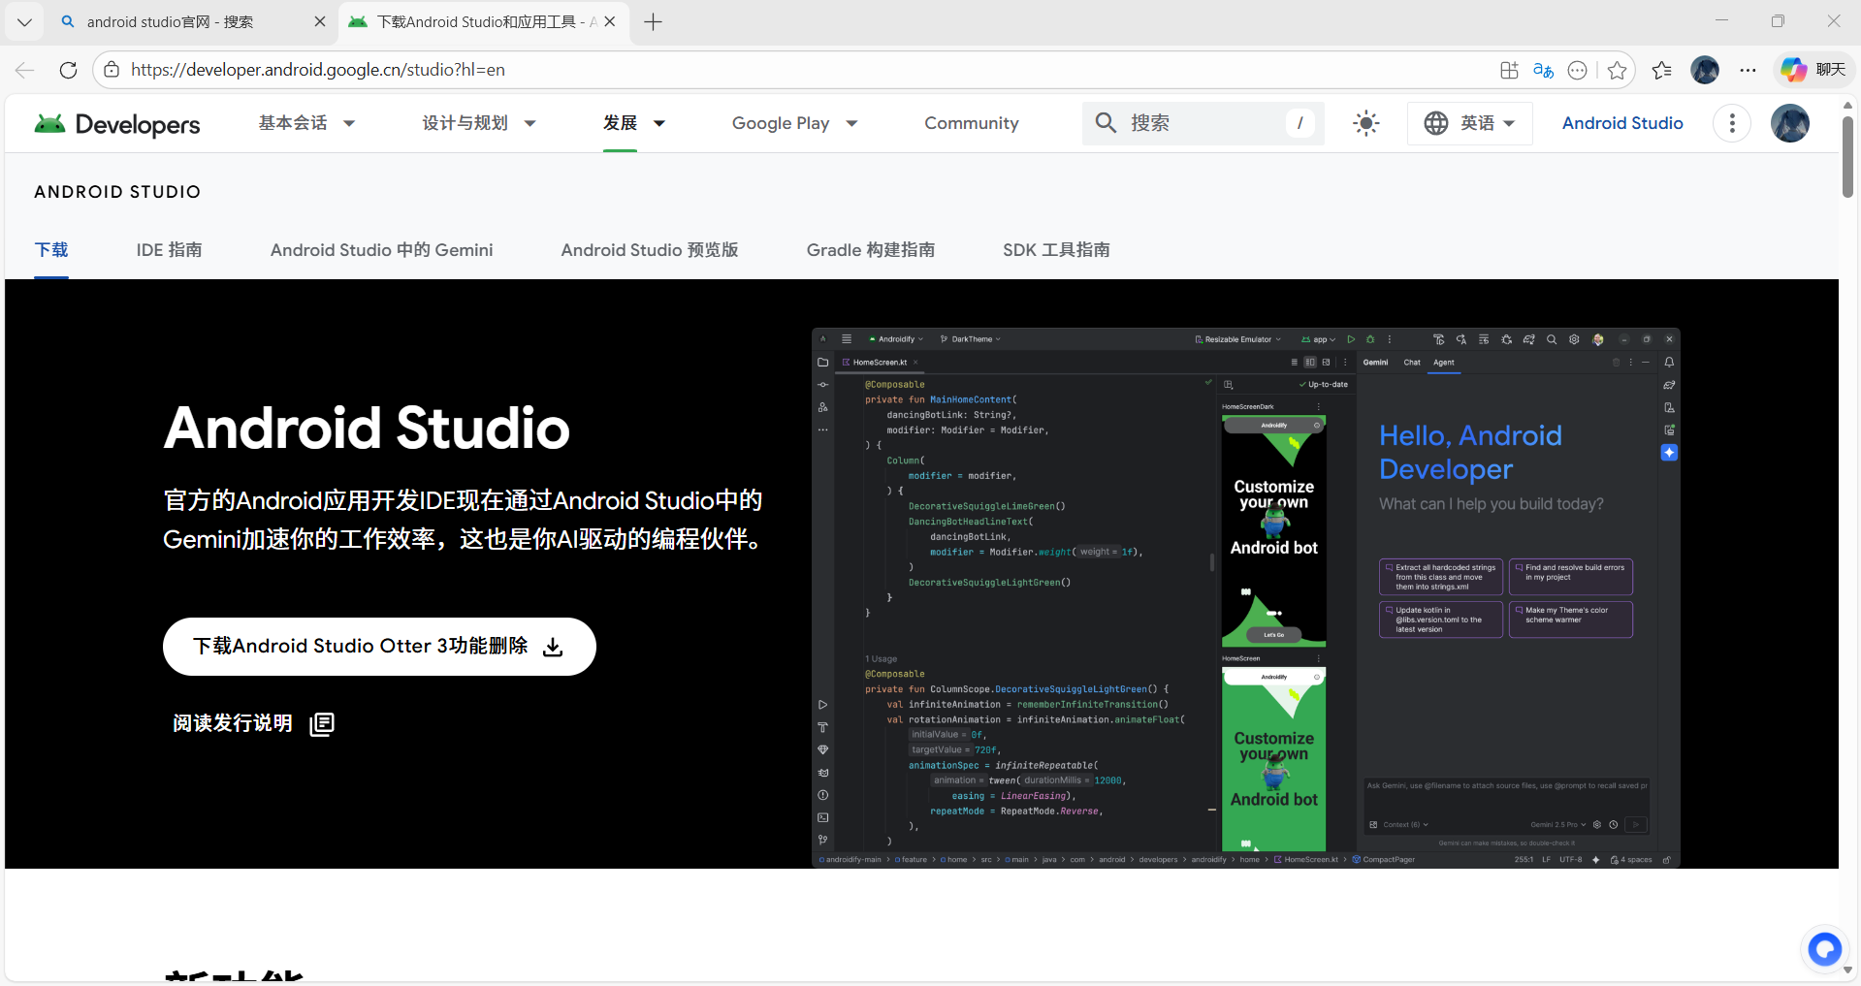Open the browser apps grid icon
Image resolution: width=1861 pixels, height=986 pixels.
tap(1509, 70)
